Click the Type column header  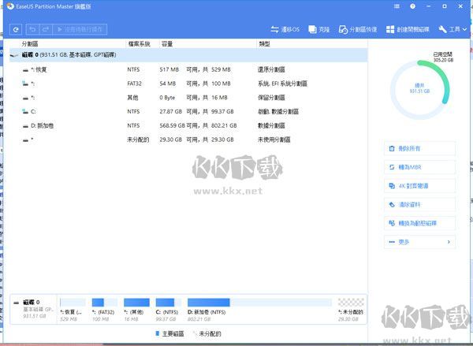[264, 43]
